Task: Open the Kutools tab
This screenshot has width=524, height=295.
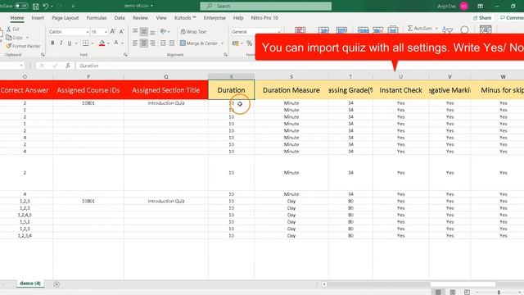Action: click(185, 18)
